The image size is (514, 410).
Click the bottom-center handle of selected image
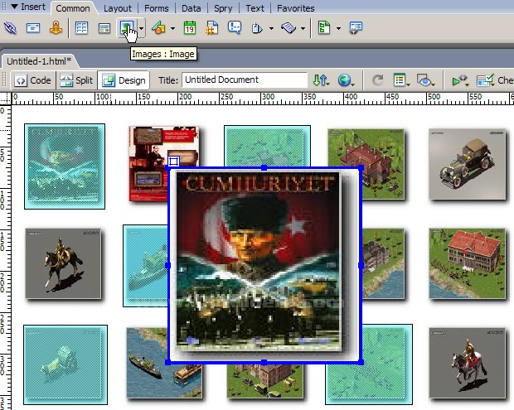click(264, 362)
